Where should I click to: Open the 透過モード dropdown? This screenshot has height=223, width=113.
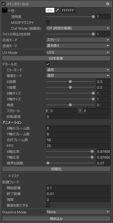(78, 46)
